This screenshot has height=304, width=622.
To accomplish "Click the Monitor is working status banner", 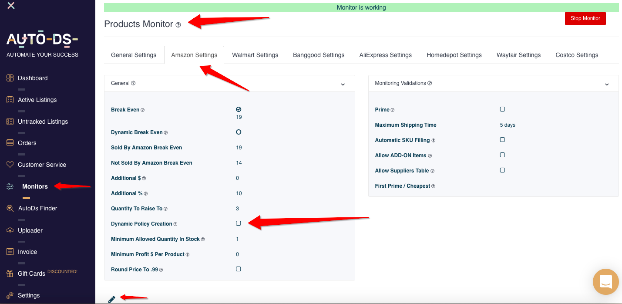I will tap(361, 7).
